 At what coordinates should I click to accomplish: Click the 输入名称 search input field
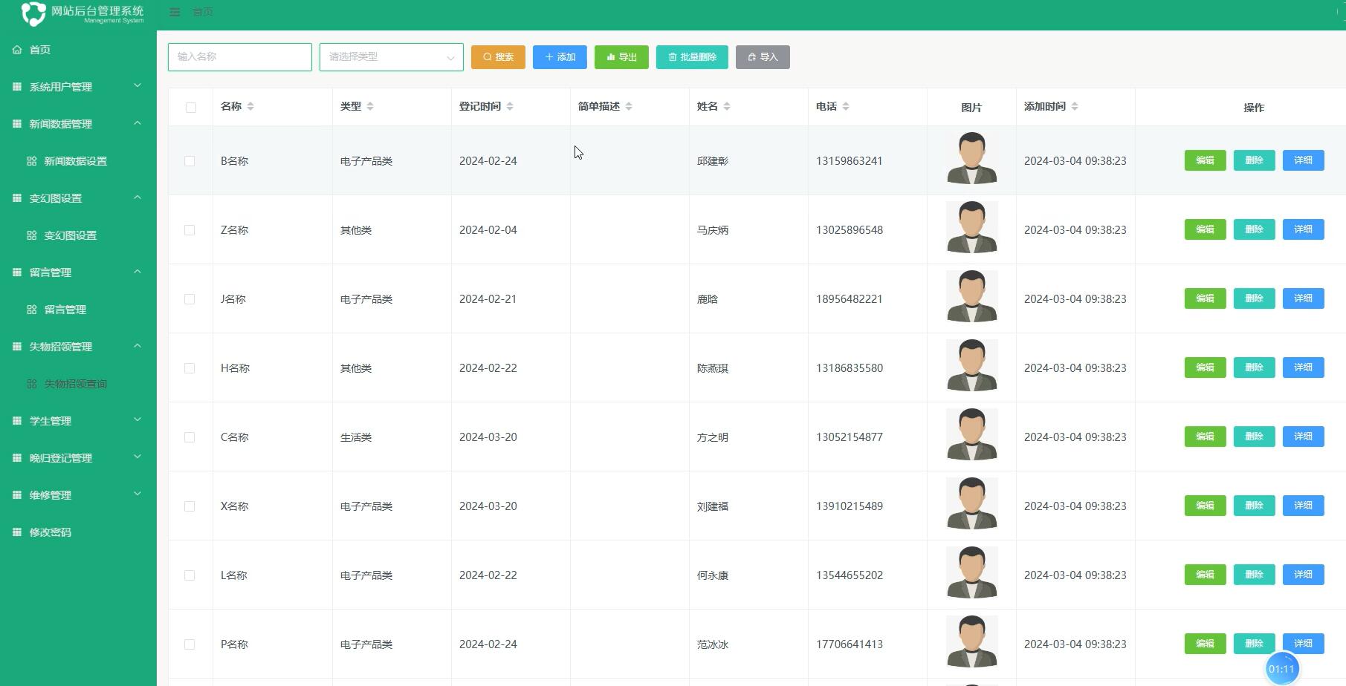239,56
